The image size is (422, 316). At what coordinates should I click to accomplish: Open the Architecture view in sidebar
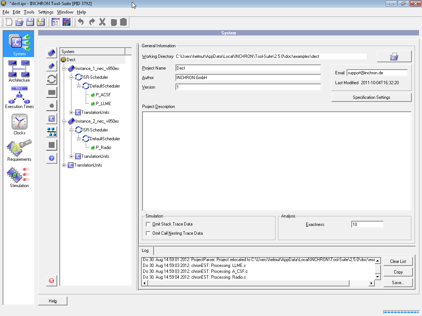pyautogui.click(x=19, y=71)
